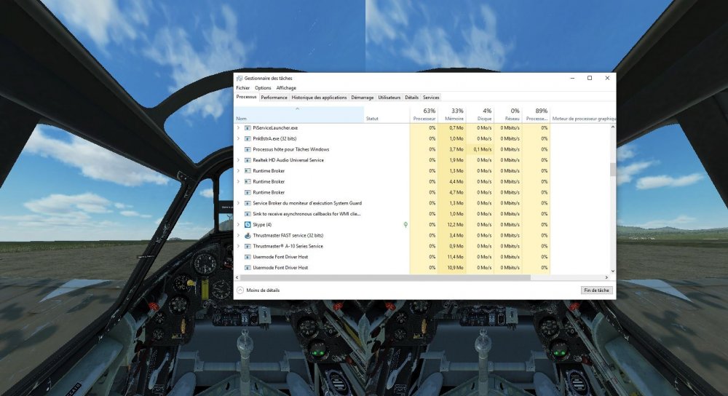Screen dimensions: 728x396
Task: Sort by the Disque 4% column header
Action: coord(480,115)
